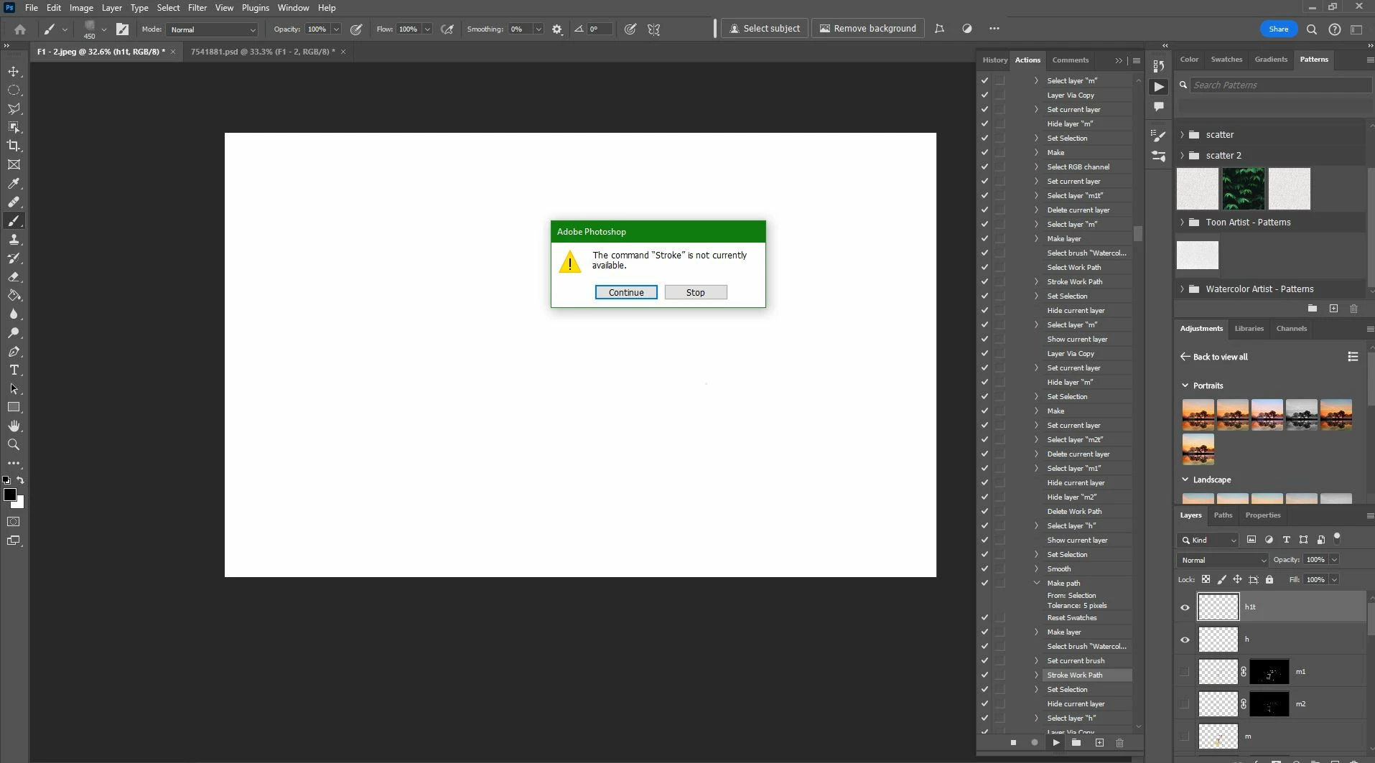The height and width of the screenshot is (763, 1375).
Task: Click Continue in the Photoshop dialog
Action: tap(626, 292)
